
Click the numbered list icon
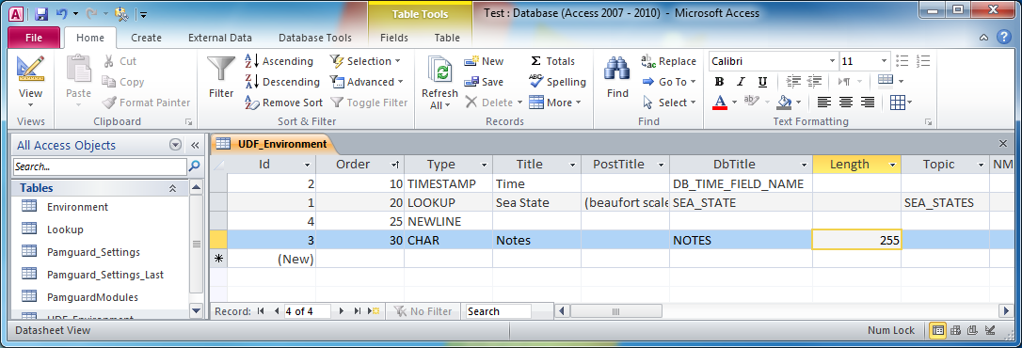point(923,61)
